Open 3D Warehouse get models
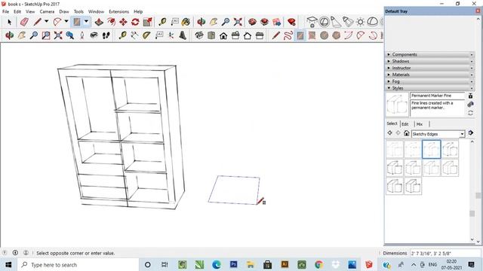 coord(252,22)
